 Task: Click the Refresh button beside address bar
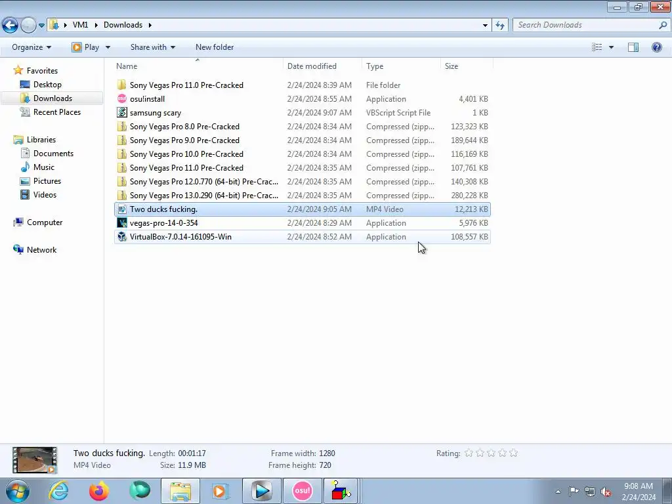(499, 25)
